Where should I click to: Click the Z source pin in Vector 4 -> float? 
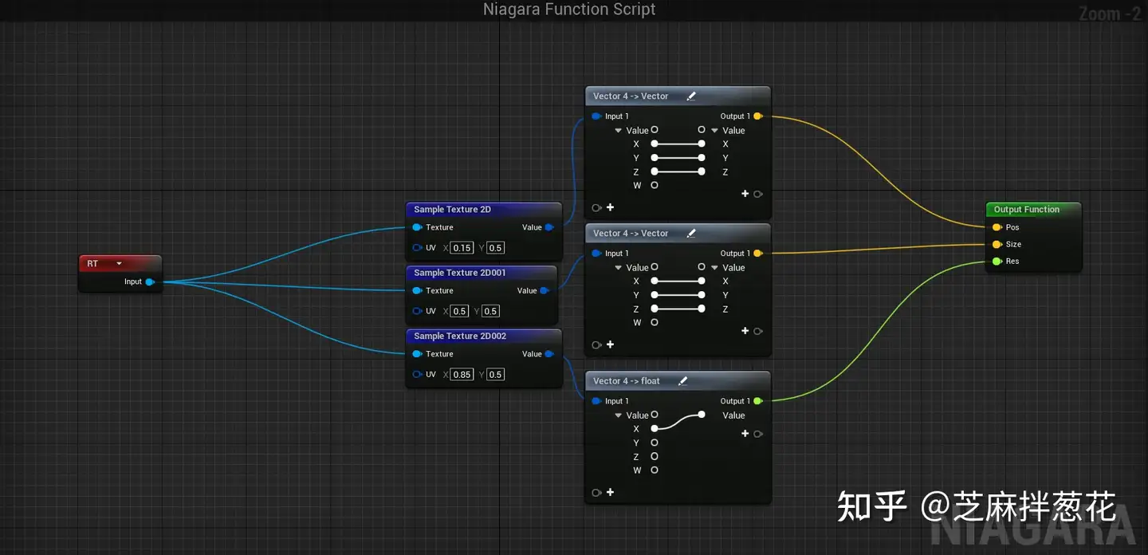click(x=655, y=457)
